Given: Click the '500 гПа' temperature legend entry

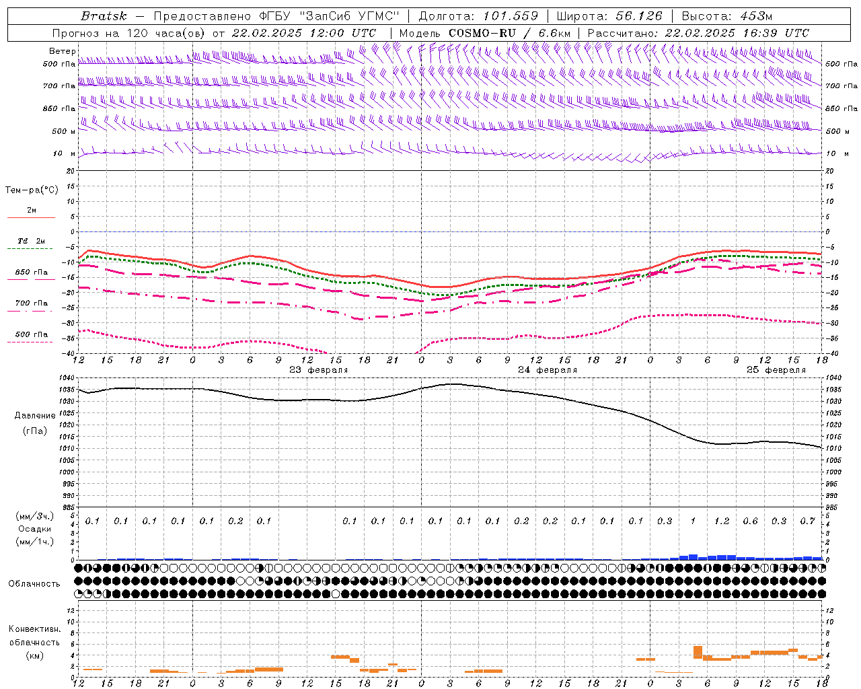Looking at the screenshot, I should tap(32, 334).
